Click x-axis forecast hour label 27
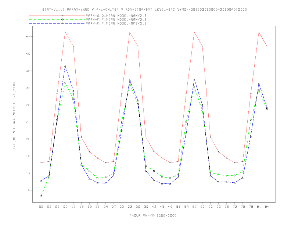 click(114, 207)
